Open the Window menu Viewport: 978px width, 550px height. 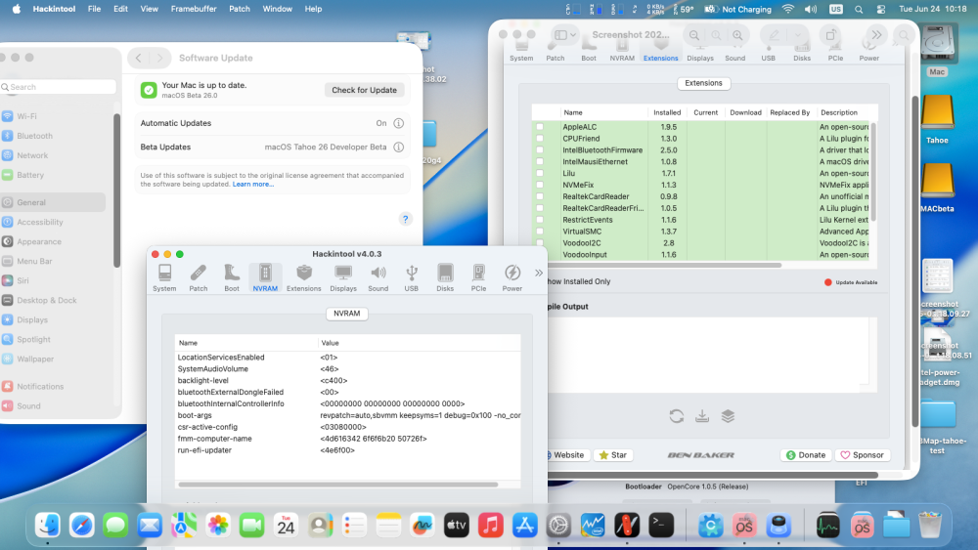pos(277,9)
